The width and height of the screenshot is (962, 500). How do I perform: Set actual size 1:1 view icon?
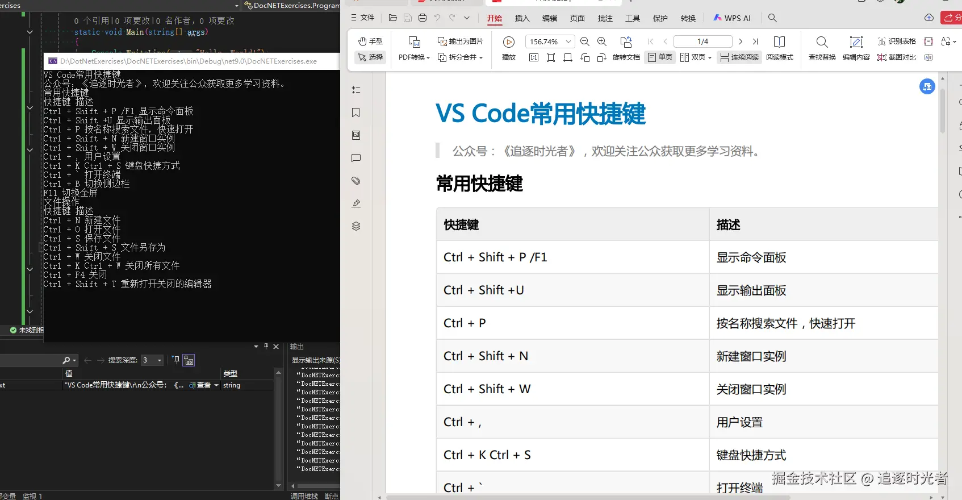pos(533,57)
